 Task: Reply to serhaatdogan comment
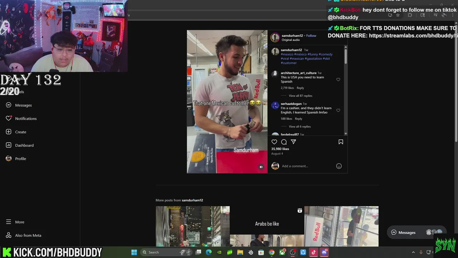[298, 119]
